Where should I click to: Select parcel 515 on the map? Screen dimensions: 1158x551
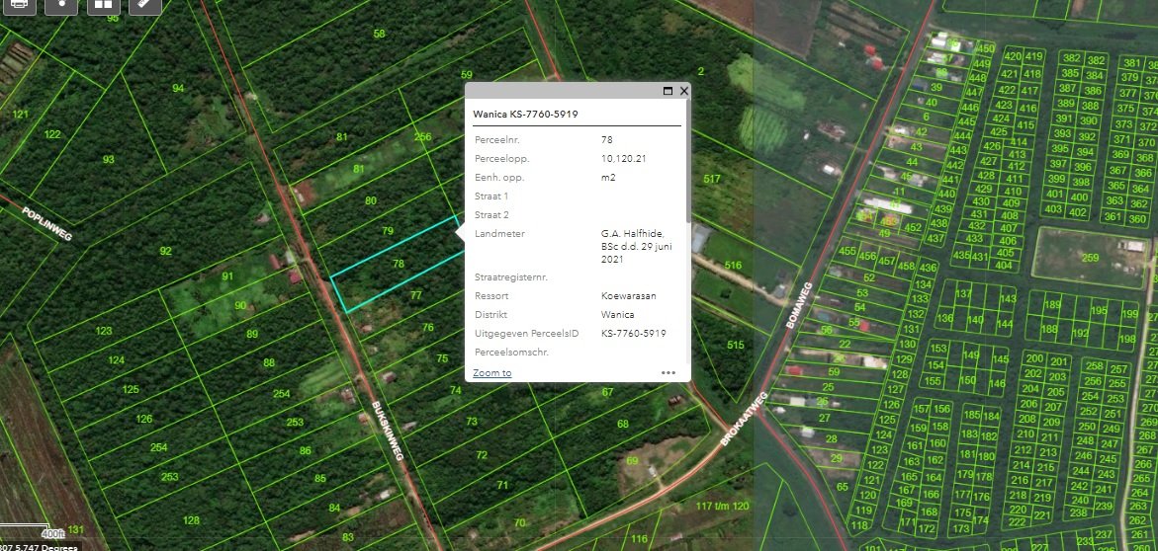pos(734,345)
